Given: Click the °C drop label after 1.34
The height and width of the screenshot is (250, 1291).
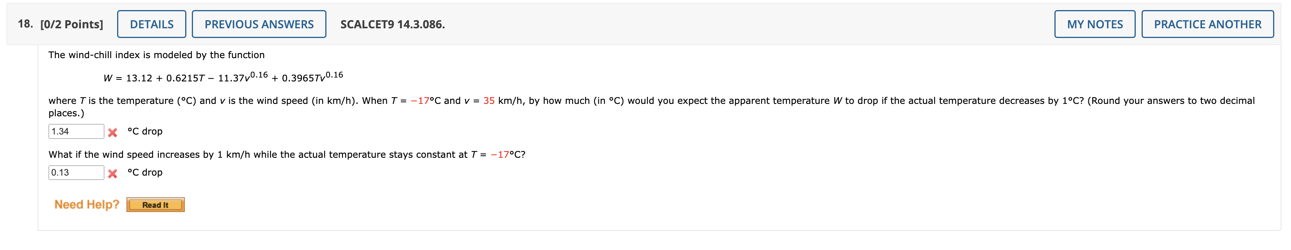Looking at the screenshot, I should (x=145, y=131).
